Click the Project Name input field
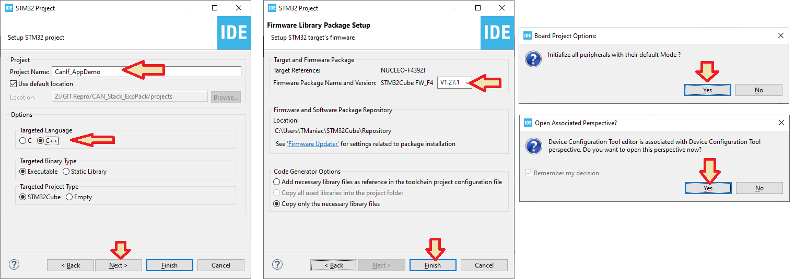Screen dimensions: 795x279 146,72
